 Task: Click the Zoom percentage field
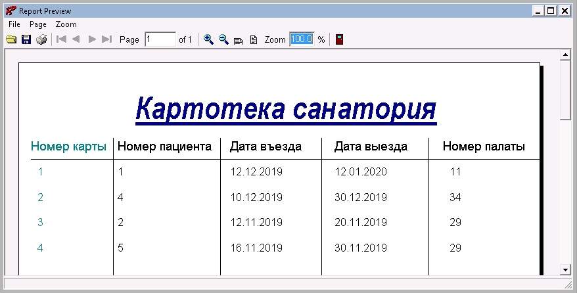(x=302, y=39)
